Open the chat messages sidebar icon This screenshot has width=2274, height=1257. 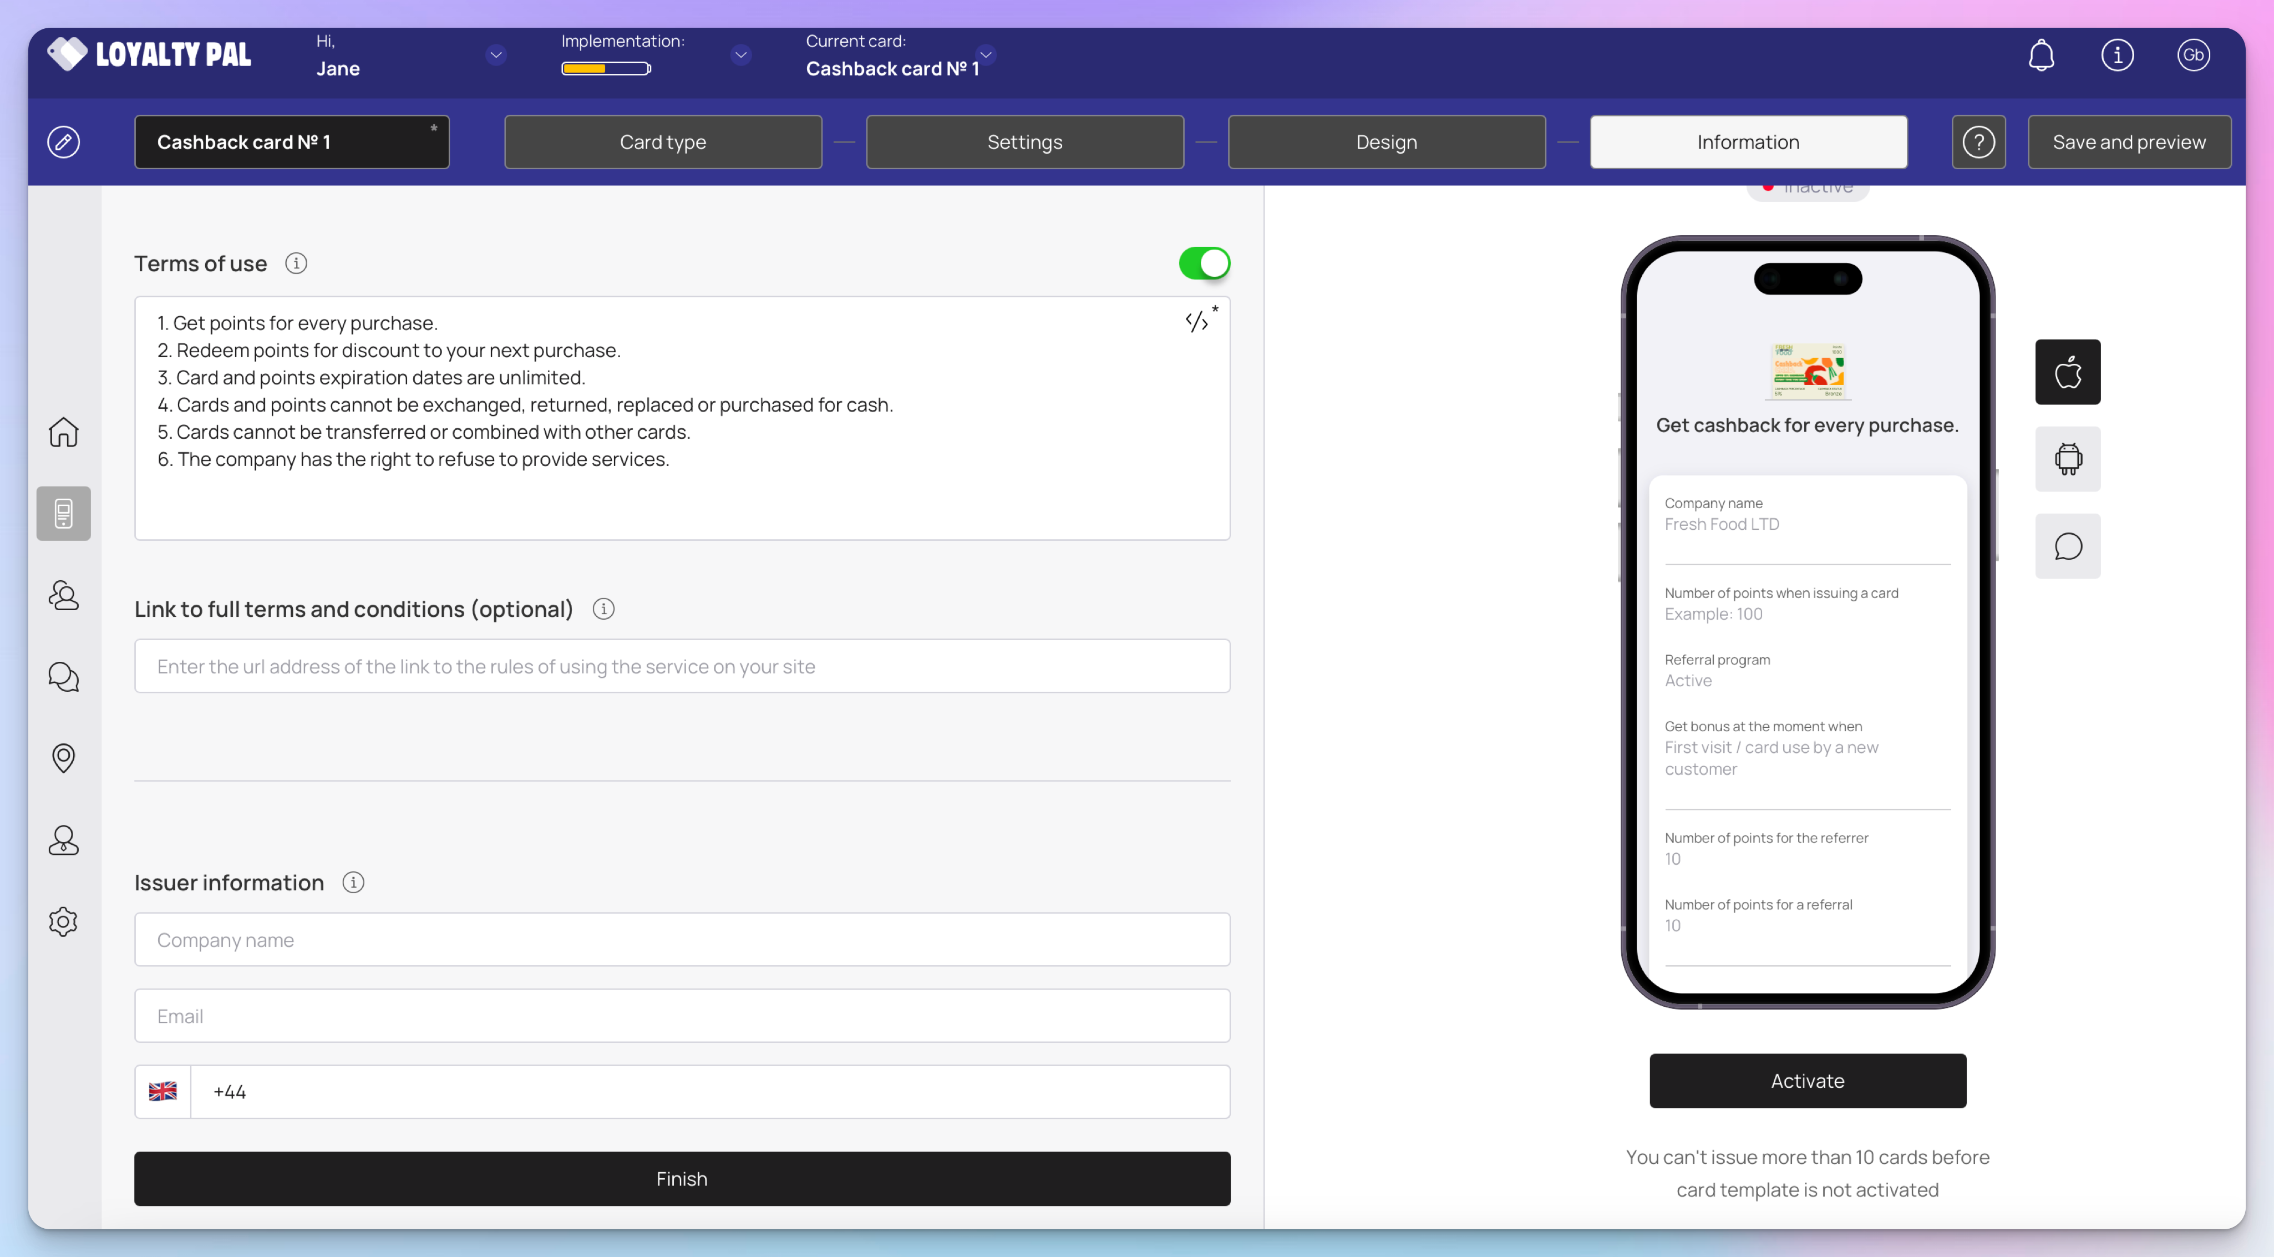[x=64, y=677]
